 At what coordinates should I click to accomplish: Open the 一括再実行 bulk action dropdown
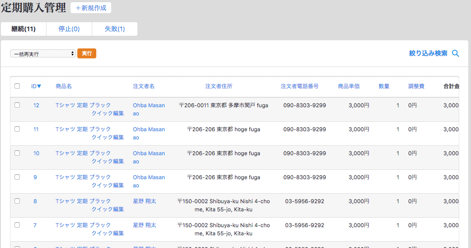43,54
